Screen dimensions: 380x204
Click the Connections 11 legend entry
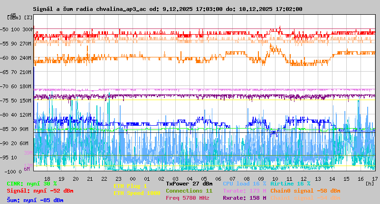189,191
